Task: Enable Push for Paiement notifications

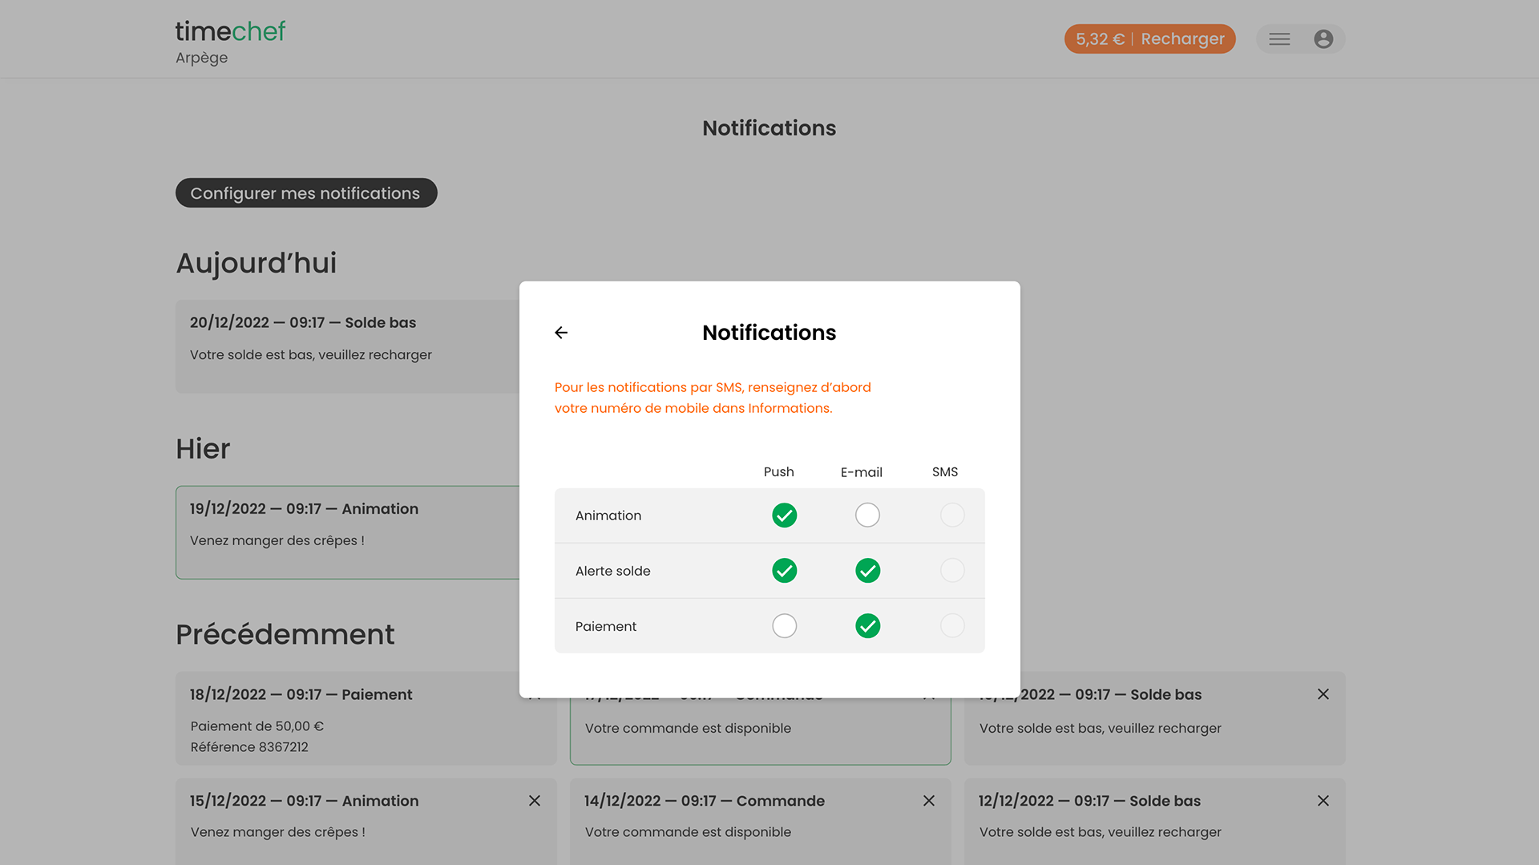Action: pyautogui.click(x=784, y=626)
